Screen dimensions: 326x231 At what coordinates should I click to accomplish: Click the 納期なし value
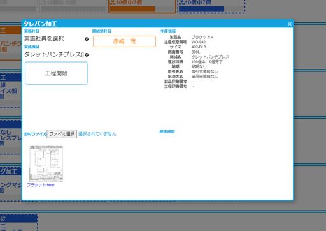coord(199,66)
